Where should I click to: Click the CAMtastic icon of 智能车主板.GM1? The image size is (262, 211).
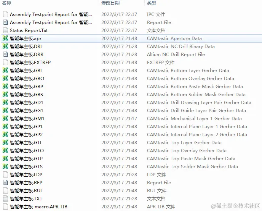click(5, 119)
